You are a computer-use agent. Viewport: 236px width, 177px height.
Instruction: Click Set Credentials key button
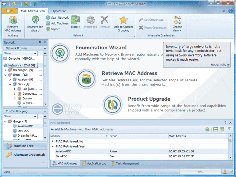pos(151,20)
